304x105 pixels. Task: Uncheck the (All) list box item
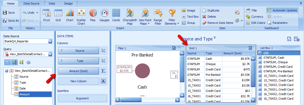pyautogui.click(x=260, y=53)
